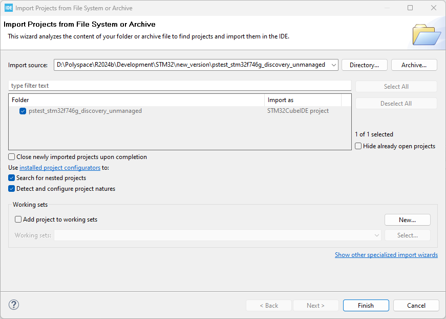Viewport: 446px width, 319px height.
Task: Toggle pstest_stm32f746g_discovery_unmanaged folder checkbox
Action: point(23,111)
